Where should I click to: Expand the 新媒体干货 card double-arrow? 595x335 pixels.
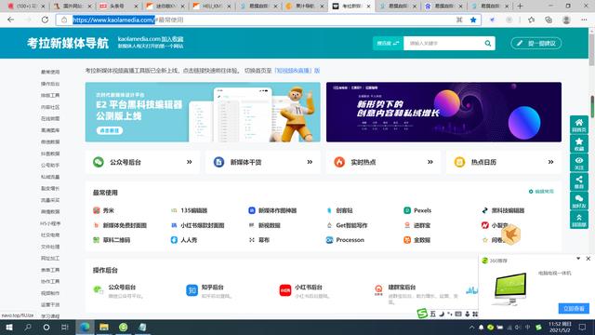coord(310,162)
